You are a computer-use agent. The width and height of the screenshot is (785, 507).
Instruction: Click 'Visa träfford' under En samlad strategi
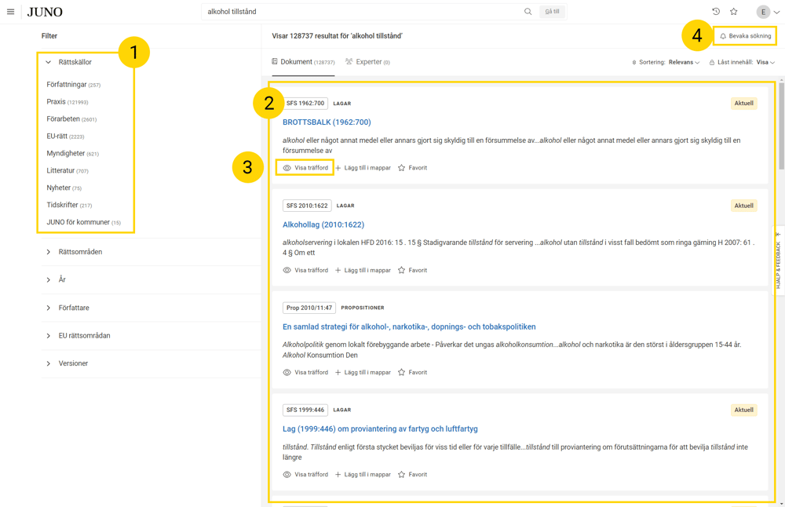coord(305,372)
